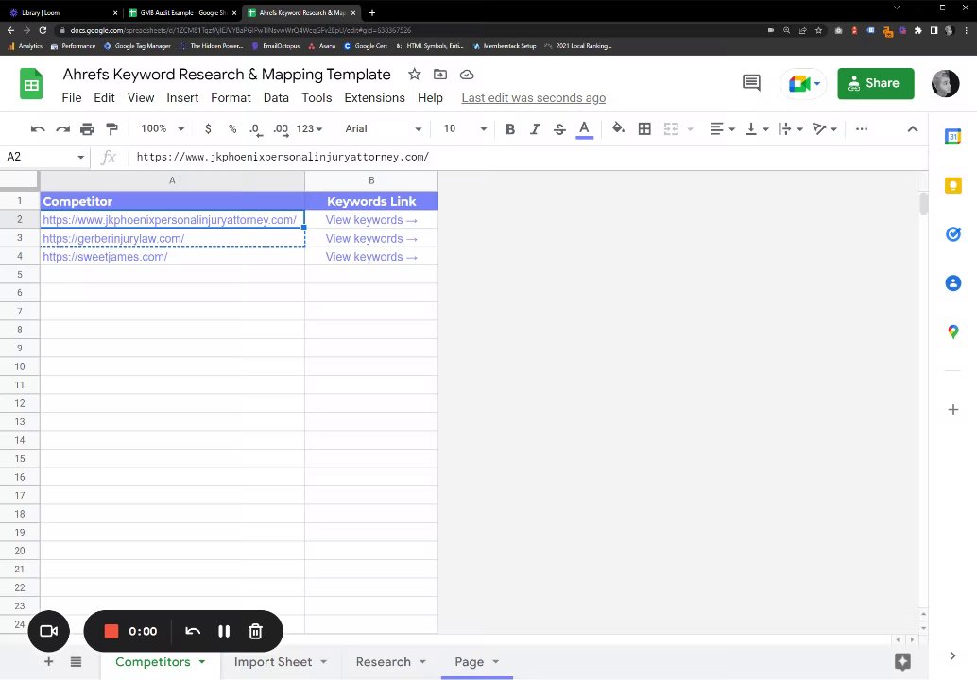Open horizontal align dropdown
Image resolution: width=977 pixels, height=680 pixels.
[x=723, y=128]
